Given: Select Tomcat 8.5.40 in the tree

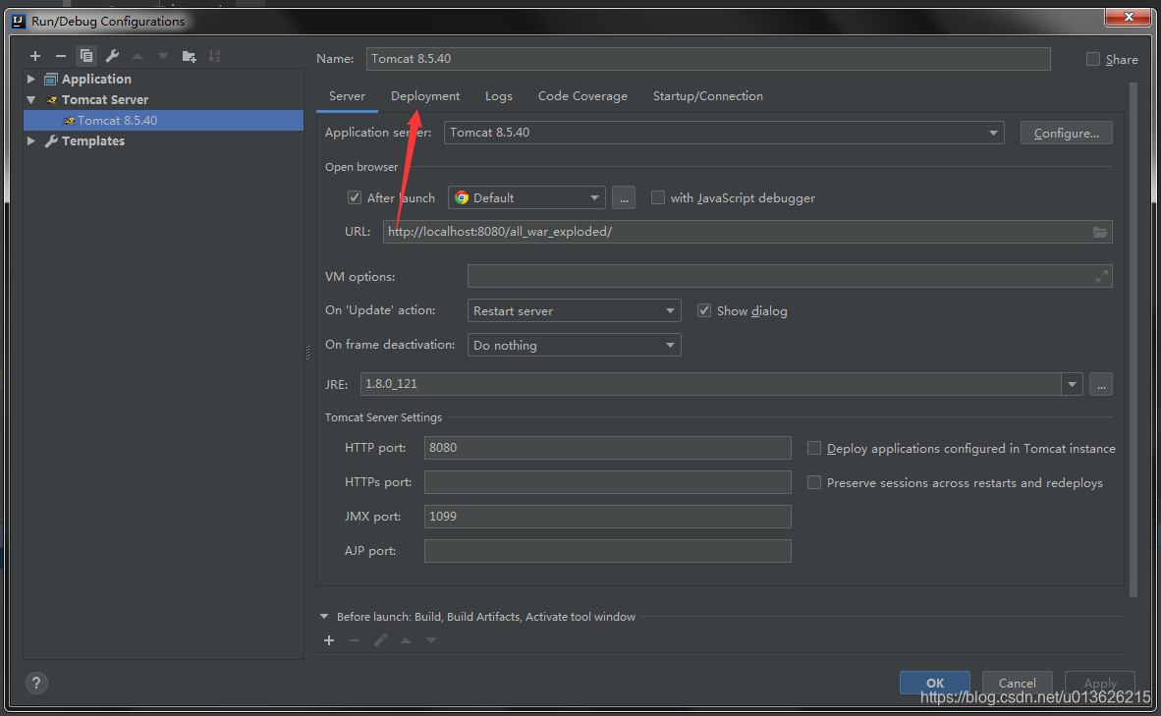Looking at the screenshot, I should tap(163, 121).
